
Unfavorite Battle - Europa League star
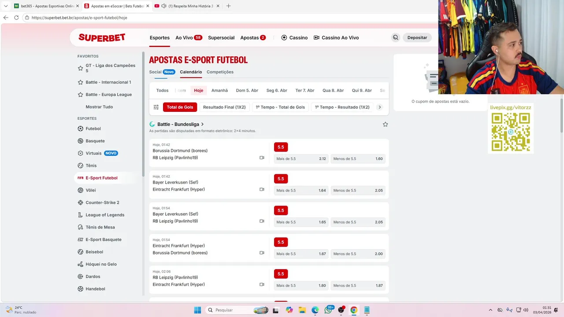click(x=80, y=95)
